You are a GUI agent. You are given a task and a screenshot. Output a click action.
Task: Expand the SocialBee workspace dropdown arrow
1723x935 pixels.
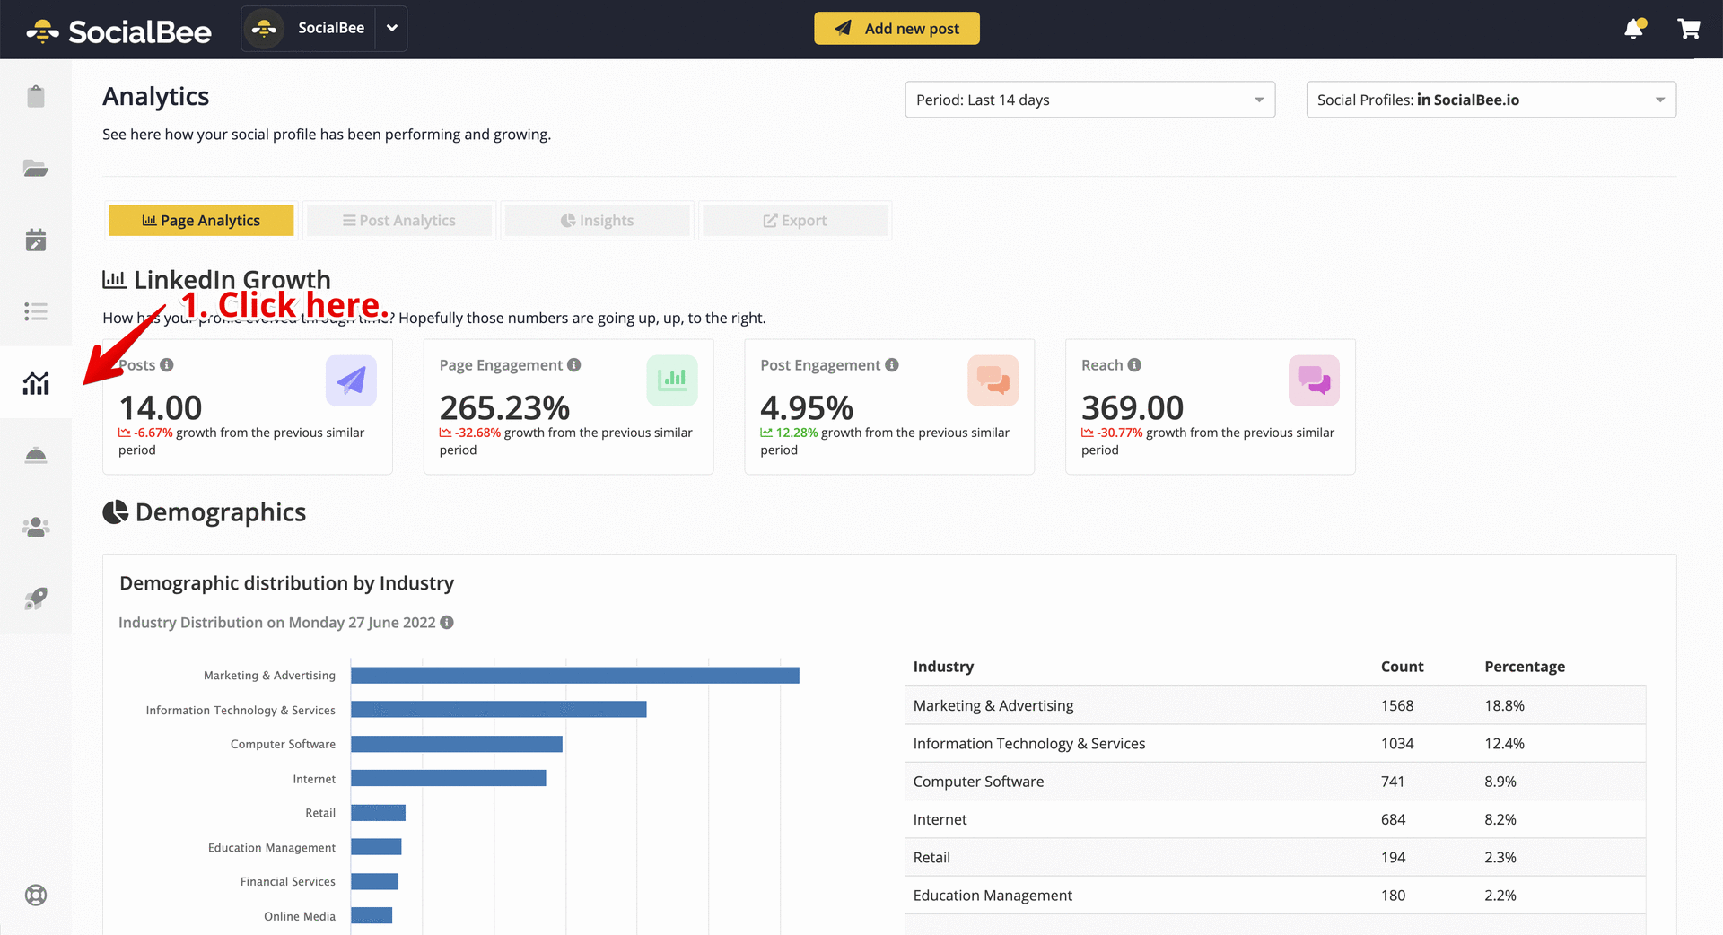coord(391,29)
